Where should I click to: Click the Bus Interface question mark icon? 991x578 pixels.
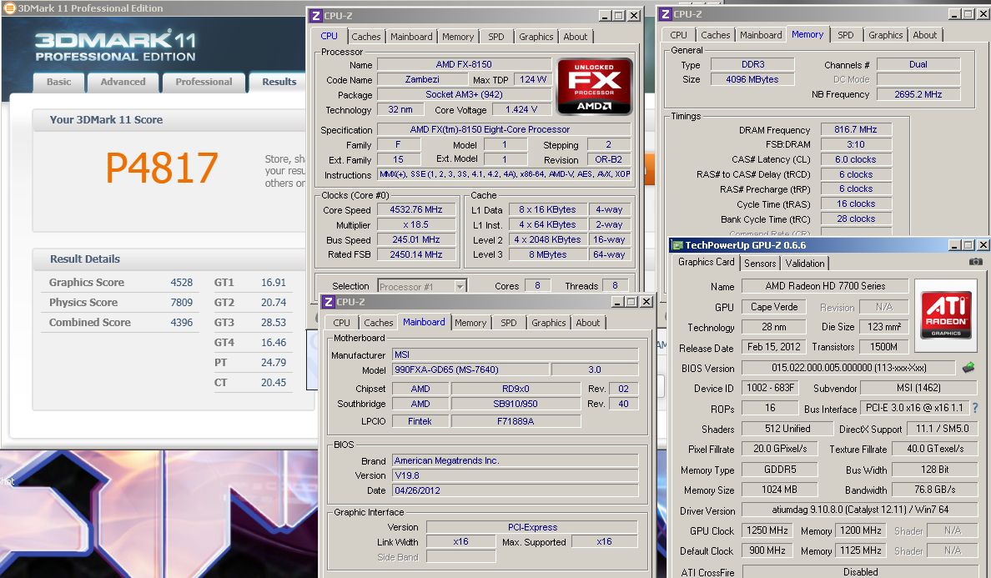(974, 408)
